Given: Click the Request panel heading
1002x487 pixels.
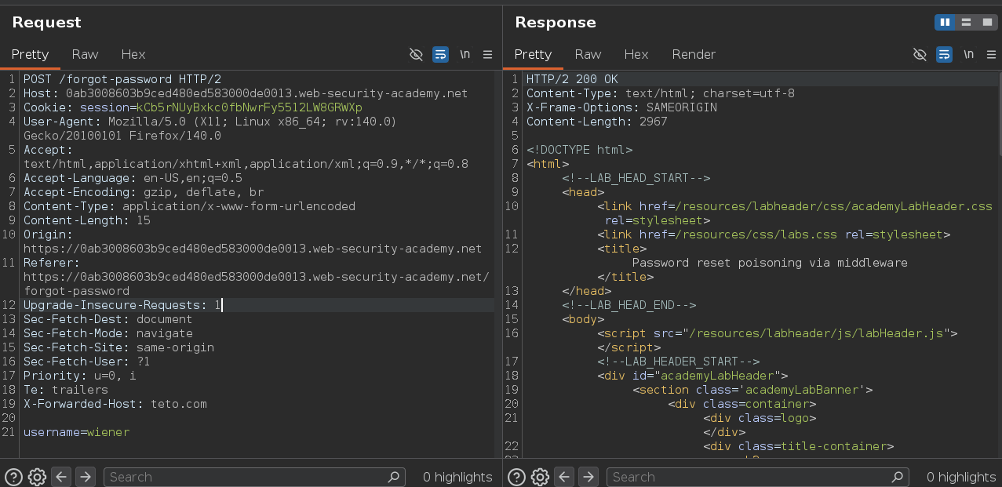Looking at the screenshot, I should (46, 22).
